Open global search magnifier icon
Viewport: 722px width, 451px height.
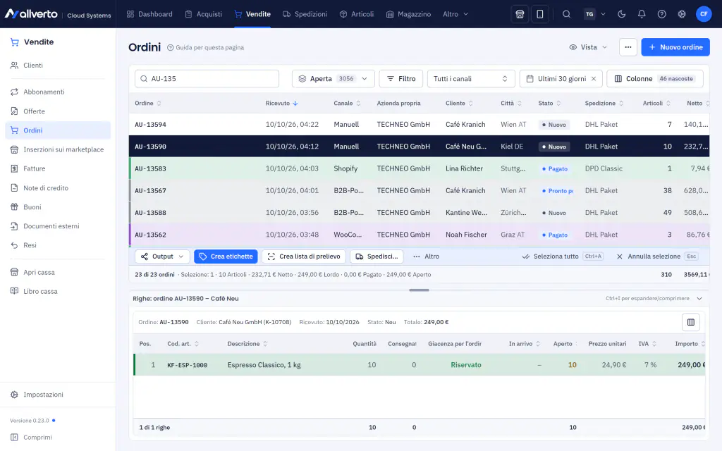point(566,14)
